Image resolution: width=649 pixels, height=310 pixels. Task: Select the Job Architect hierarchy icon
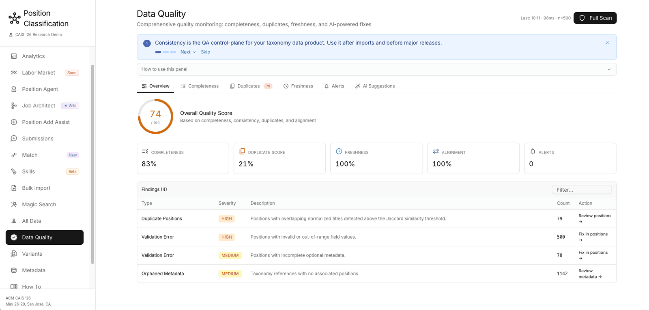14,106
